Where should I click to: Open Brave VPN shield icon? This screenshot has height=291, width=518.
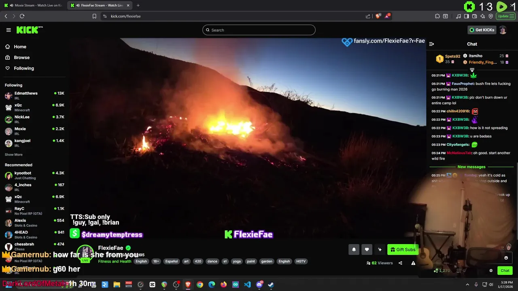point(491,16)
